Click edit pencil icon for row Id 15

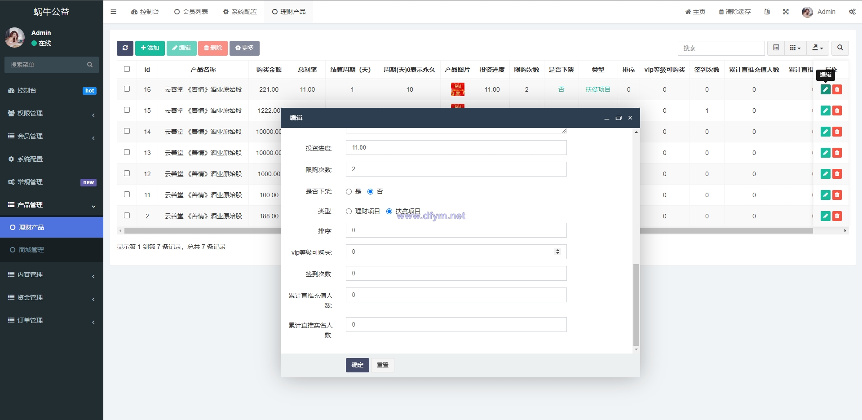[826, 111]
